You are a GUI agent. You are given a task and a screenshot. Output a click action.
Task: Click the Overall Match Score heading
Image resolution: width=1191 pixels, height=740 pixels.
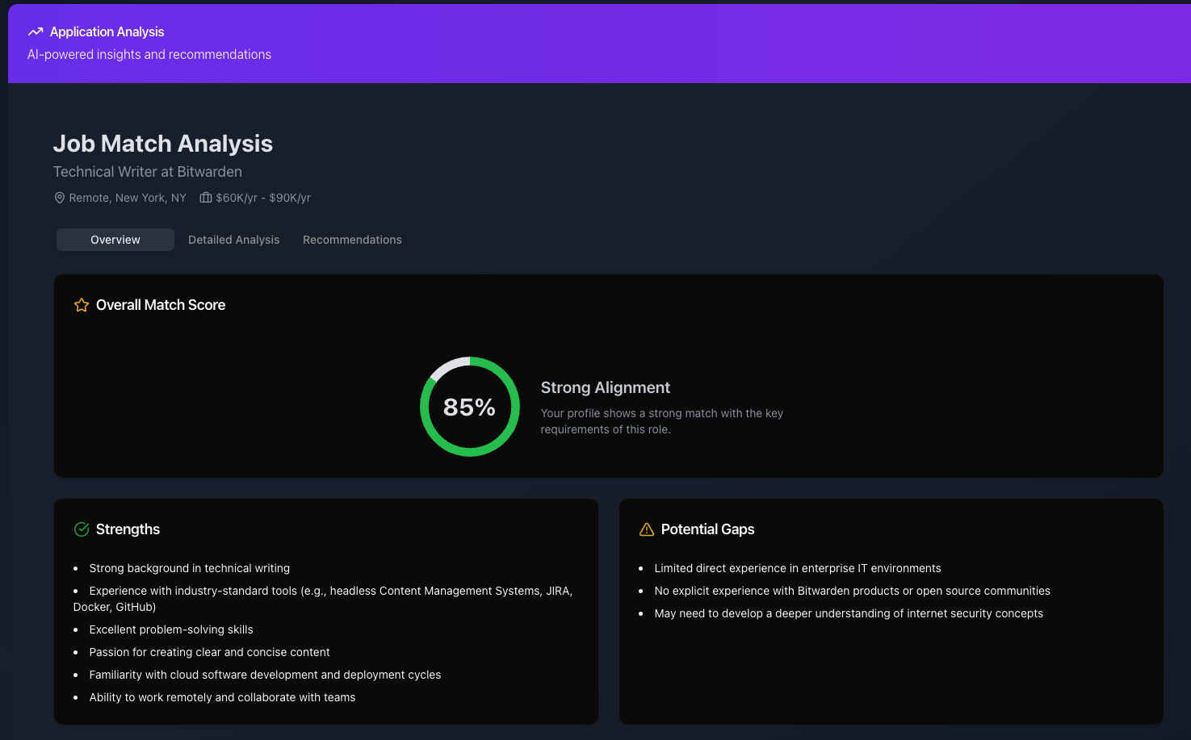pos(161,305)
